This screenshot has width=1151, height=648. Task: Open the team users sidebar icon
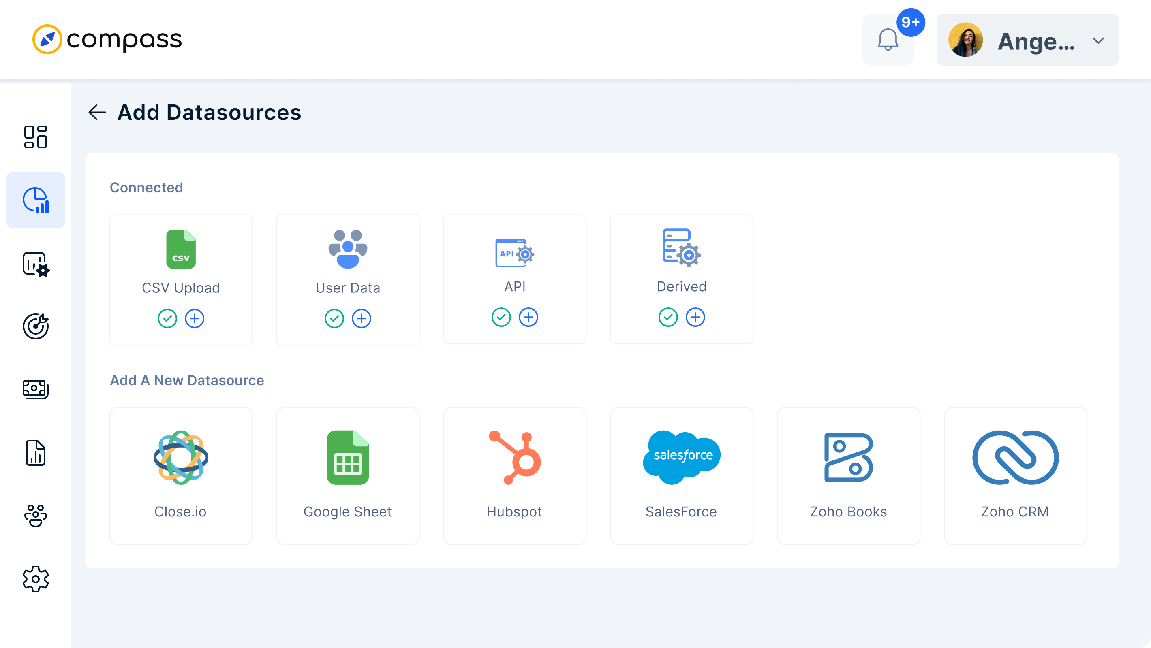(x=35, y=516)
